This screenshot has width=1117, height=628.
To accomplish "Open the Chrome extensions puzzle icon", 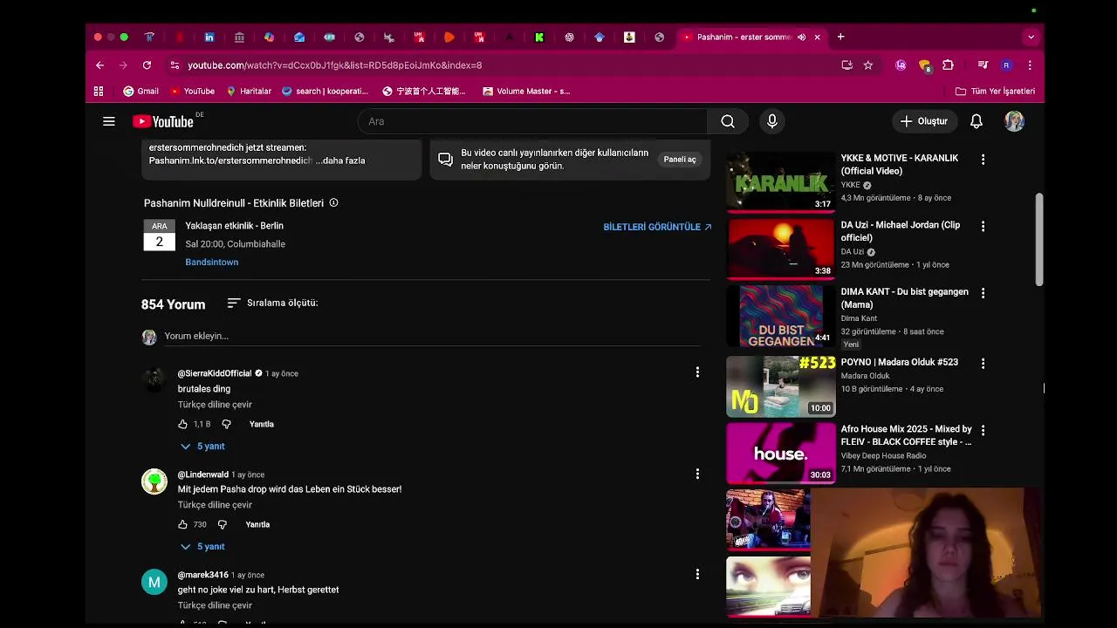I will [948, 65].
